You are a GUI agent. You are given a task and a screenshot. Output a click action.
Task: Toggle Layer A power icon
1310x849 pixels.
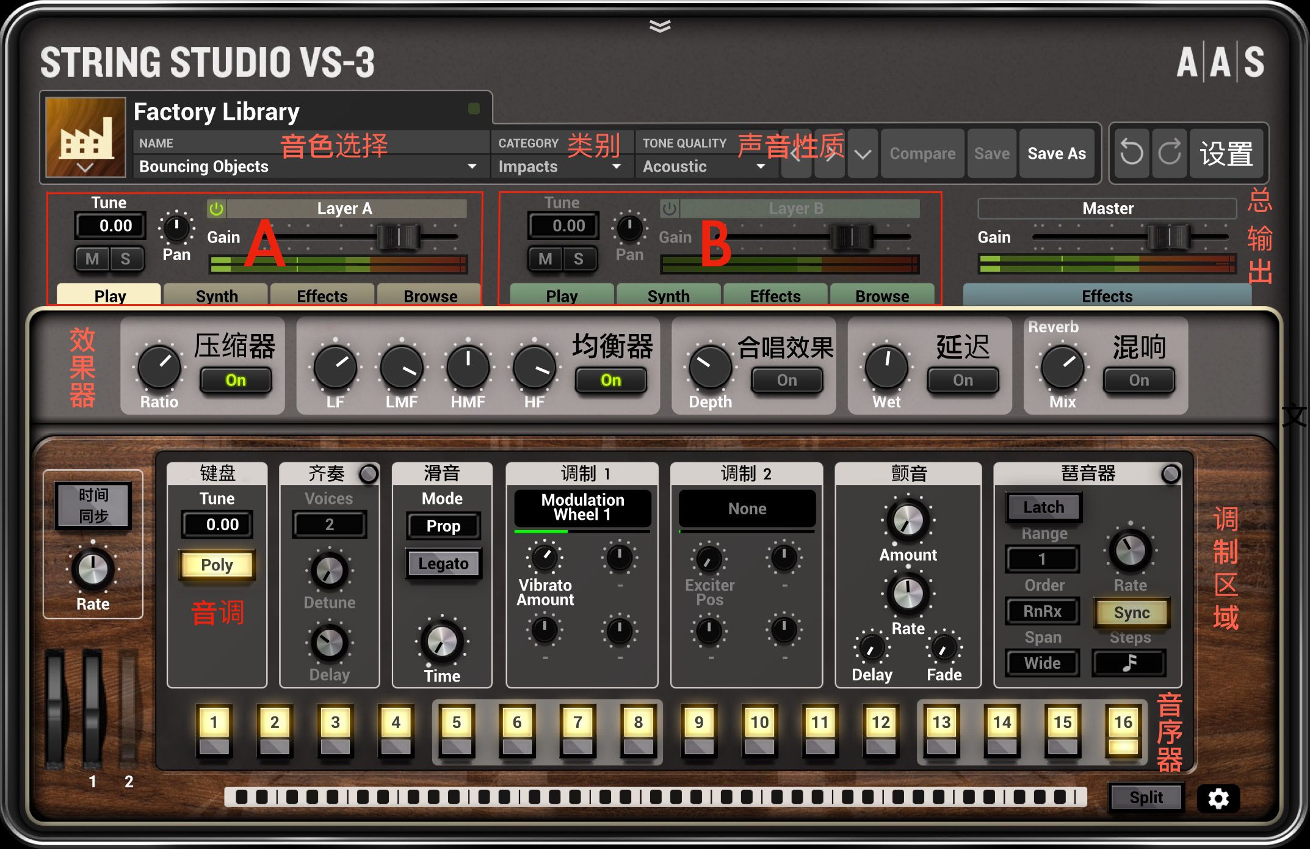pos(216,209)
